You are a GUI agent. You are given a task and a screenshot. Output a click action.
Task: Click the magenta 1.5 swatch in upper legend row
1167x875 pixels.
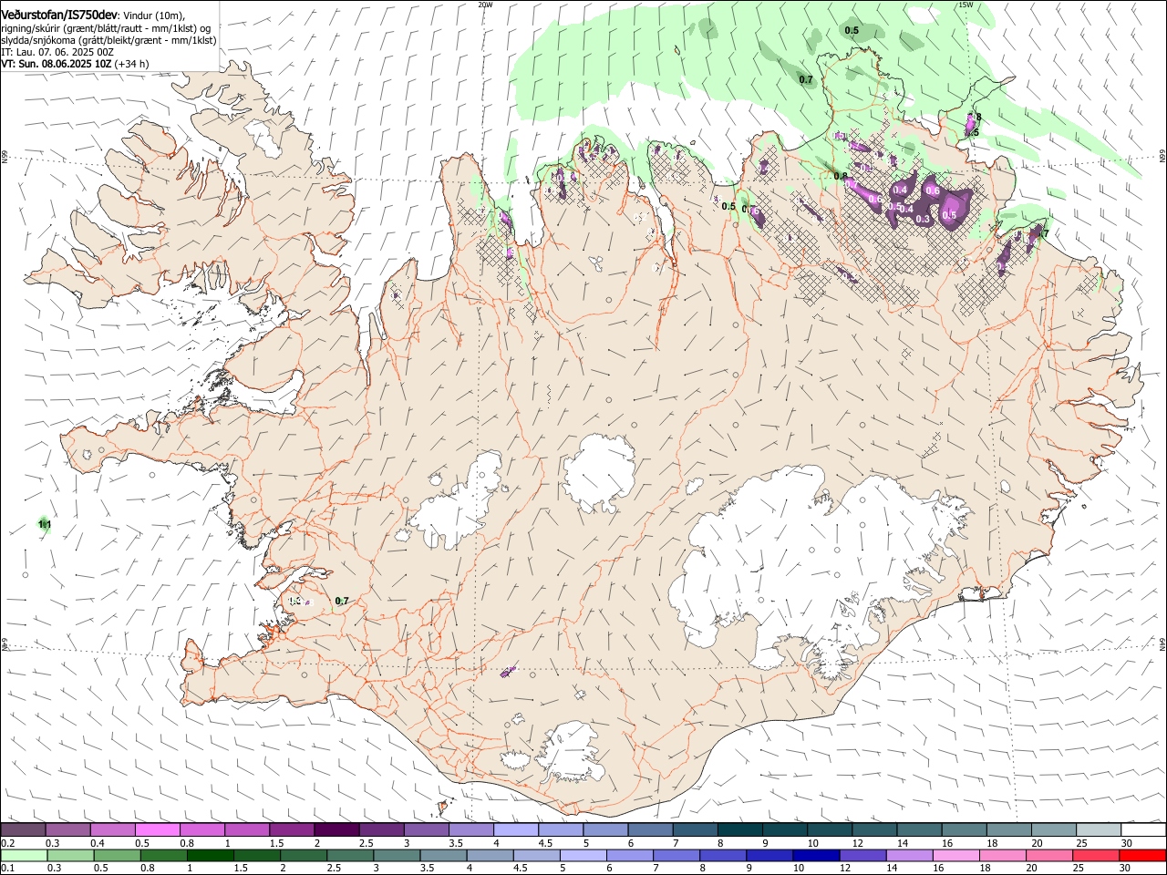pyautogui.click(x=292, y=830)
